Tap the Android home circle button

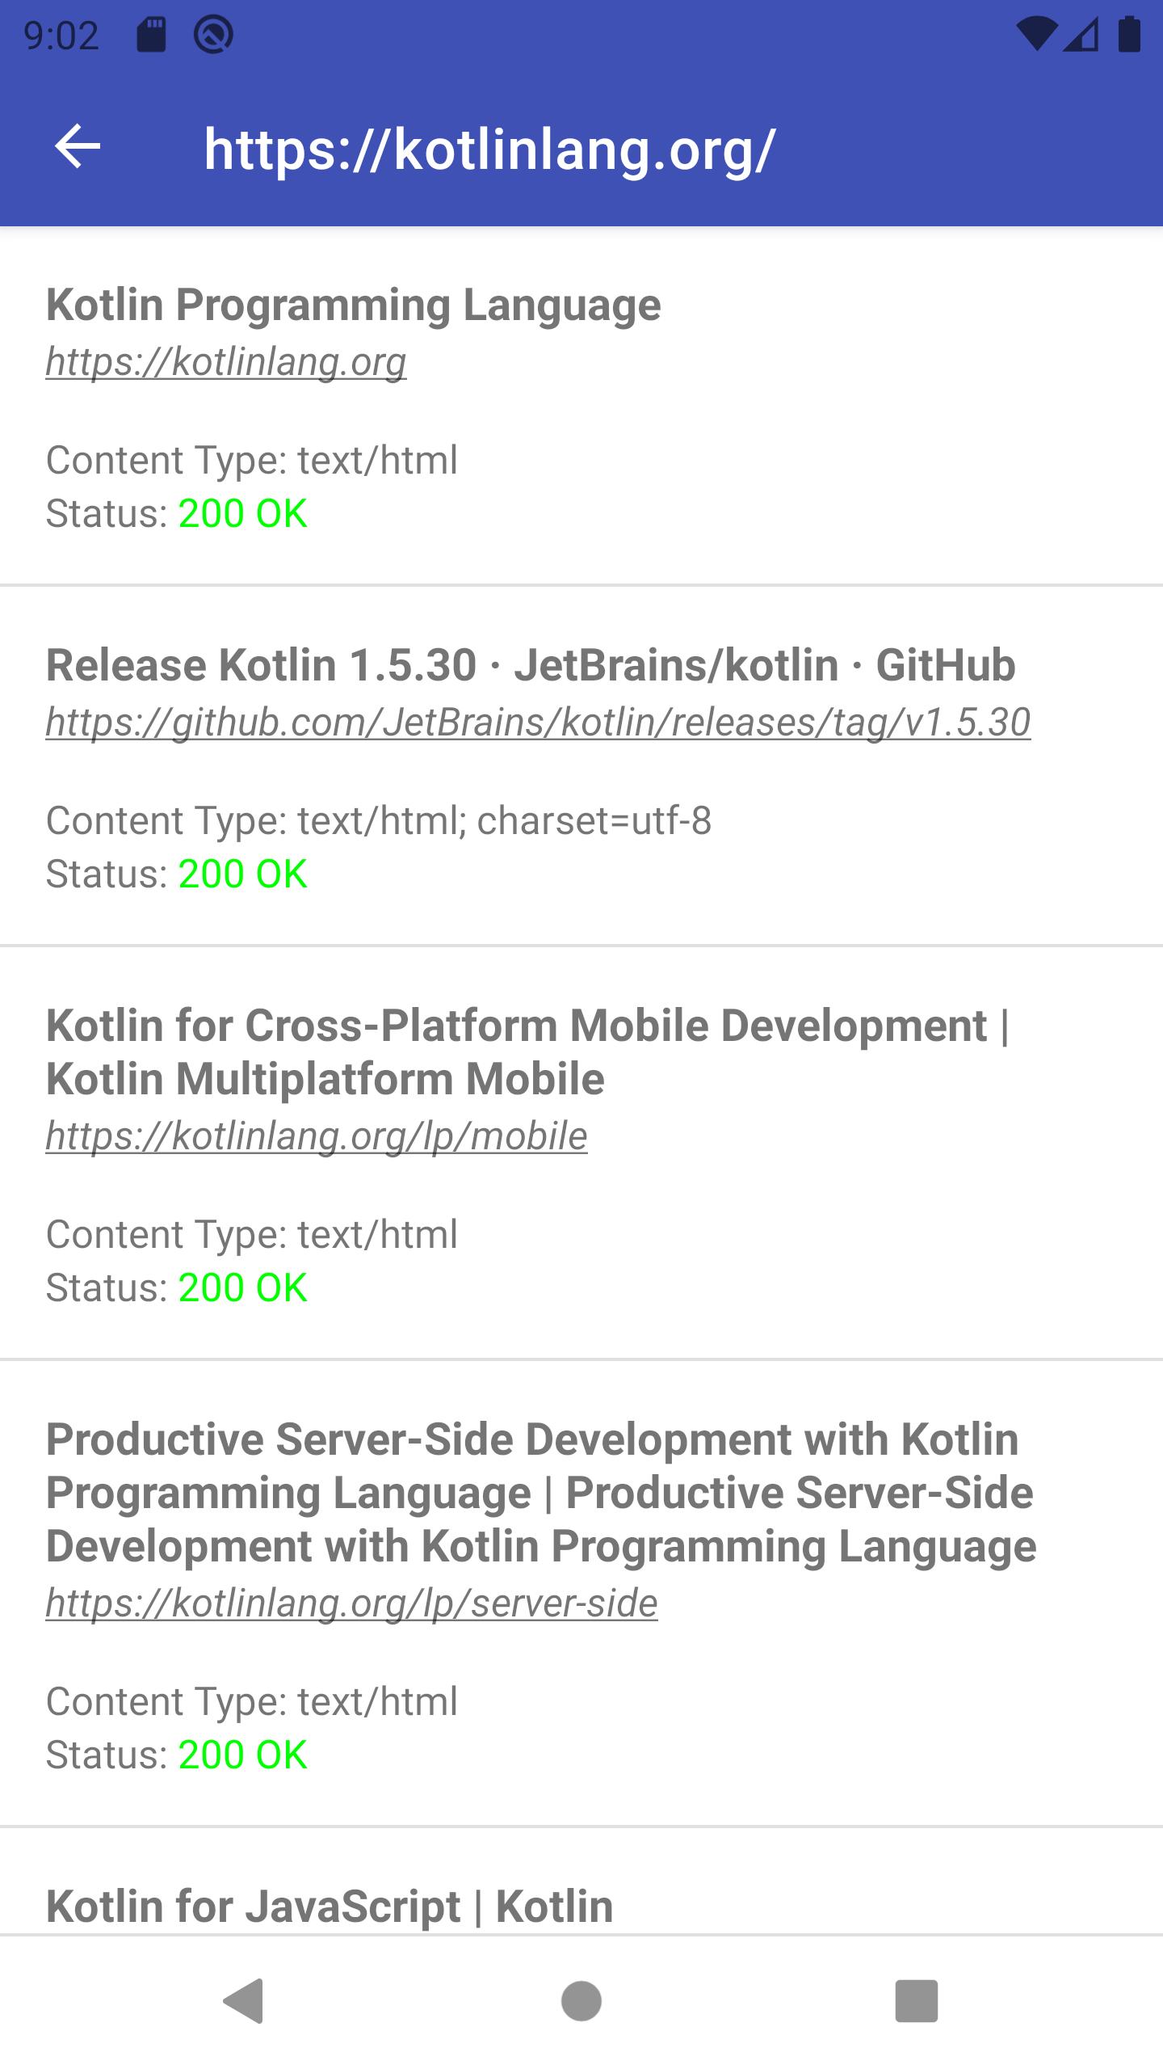(581, 2001)
